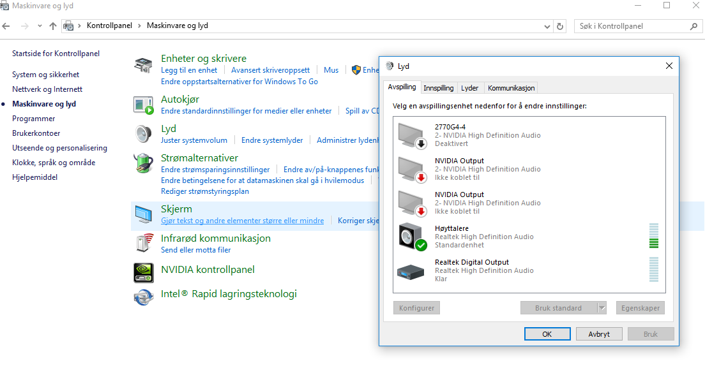Open Nettverk og Internett category
The height and width of the screenshot is (389, 705).
tap(47, 89)
